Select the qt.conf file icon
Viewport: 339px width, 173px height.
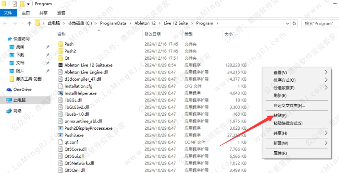click(x=61, y=142)
